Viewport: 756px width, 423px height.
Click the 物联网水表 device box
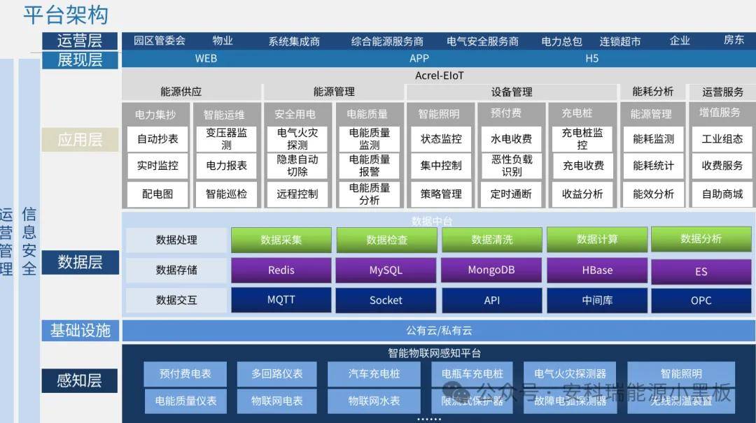click(374, 401)
